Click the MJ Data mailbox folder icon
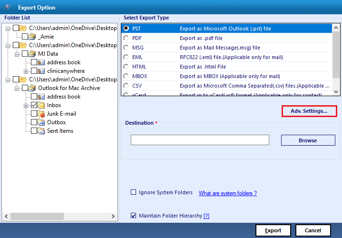This screenshot has height=238, width=342. point(32,53)
